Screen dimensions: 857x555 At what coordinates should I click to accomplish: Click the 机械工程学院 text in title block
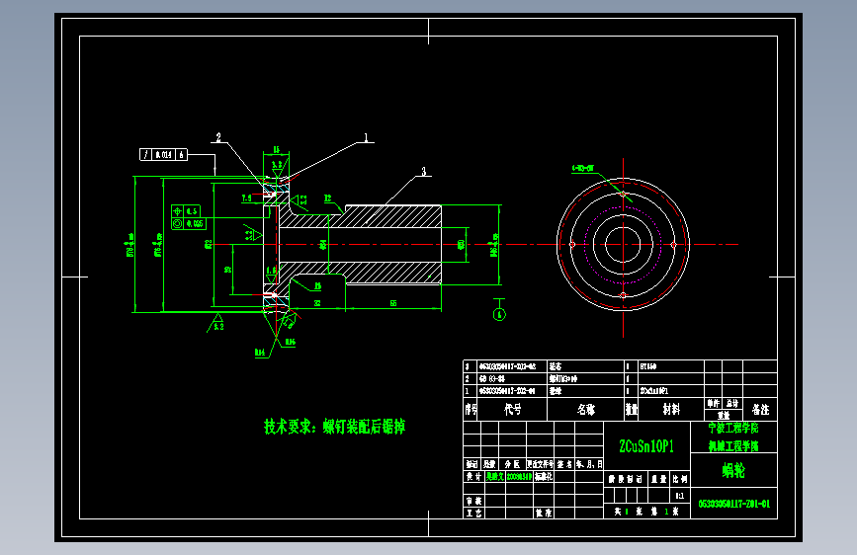tap(733, 445)
